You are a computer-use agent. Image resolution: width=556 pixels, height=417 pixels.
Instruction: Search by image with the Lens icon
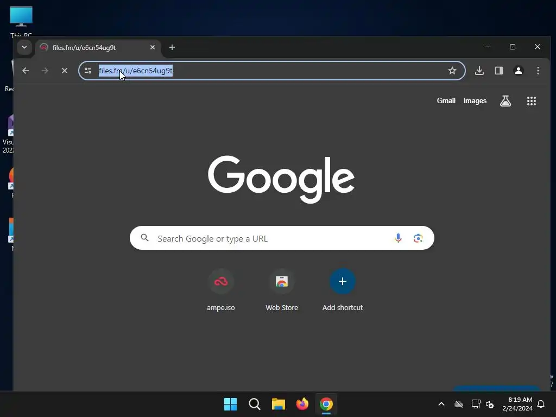[418, 238]
